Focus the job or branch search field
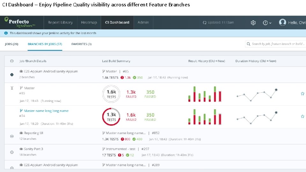The height and width of the screenshot is (172, 306). point(275,44)
